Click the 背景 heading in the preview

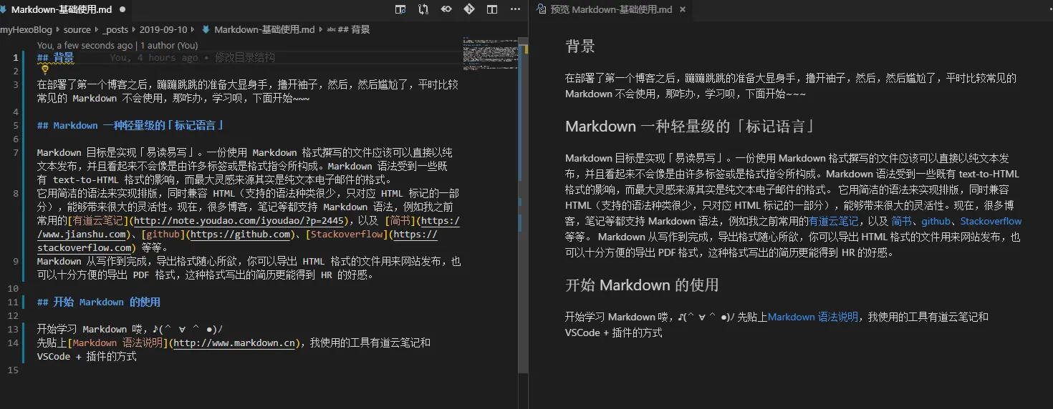pos(580,47)
